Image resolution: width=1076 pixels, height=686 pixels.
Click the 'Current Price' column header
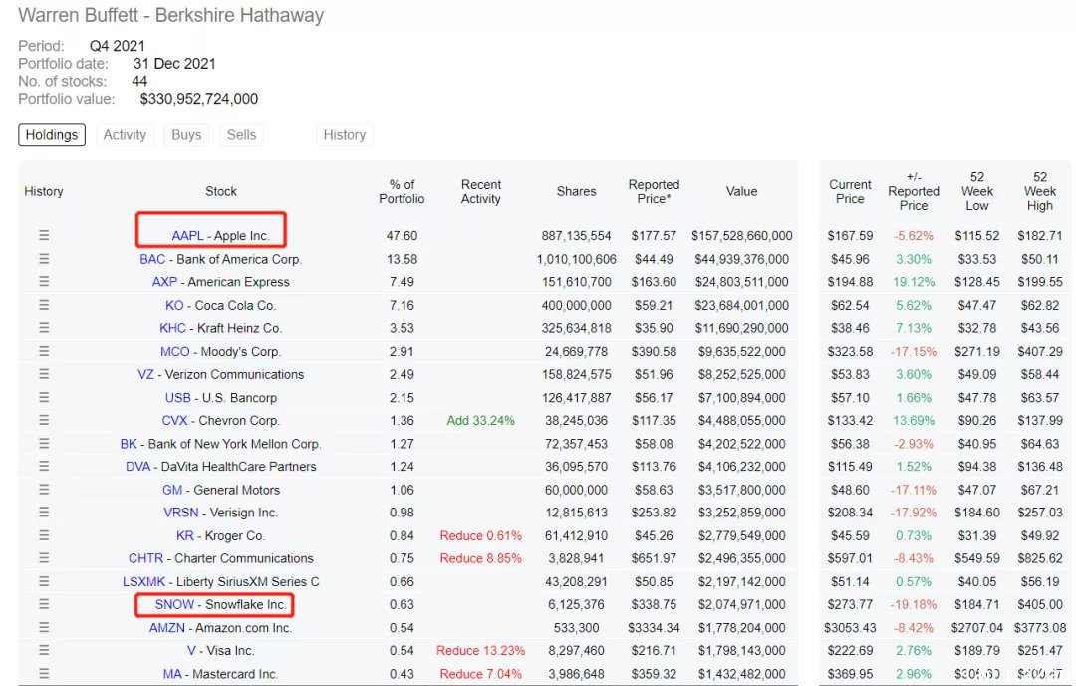[x=850, y=191]
